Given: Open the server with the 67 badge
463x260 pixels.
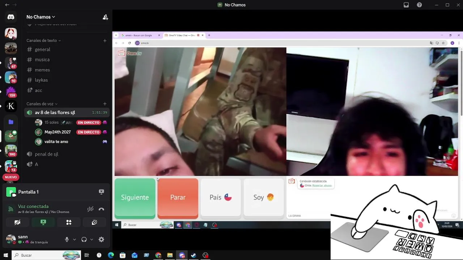Looking at the screenshot, I should point(11,62).
